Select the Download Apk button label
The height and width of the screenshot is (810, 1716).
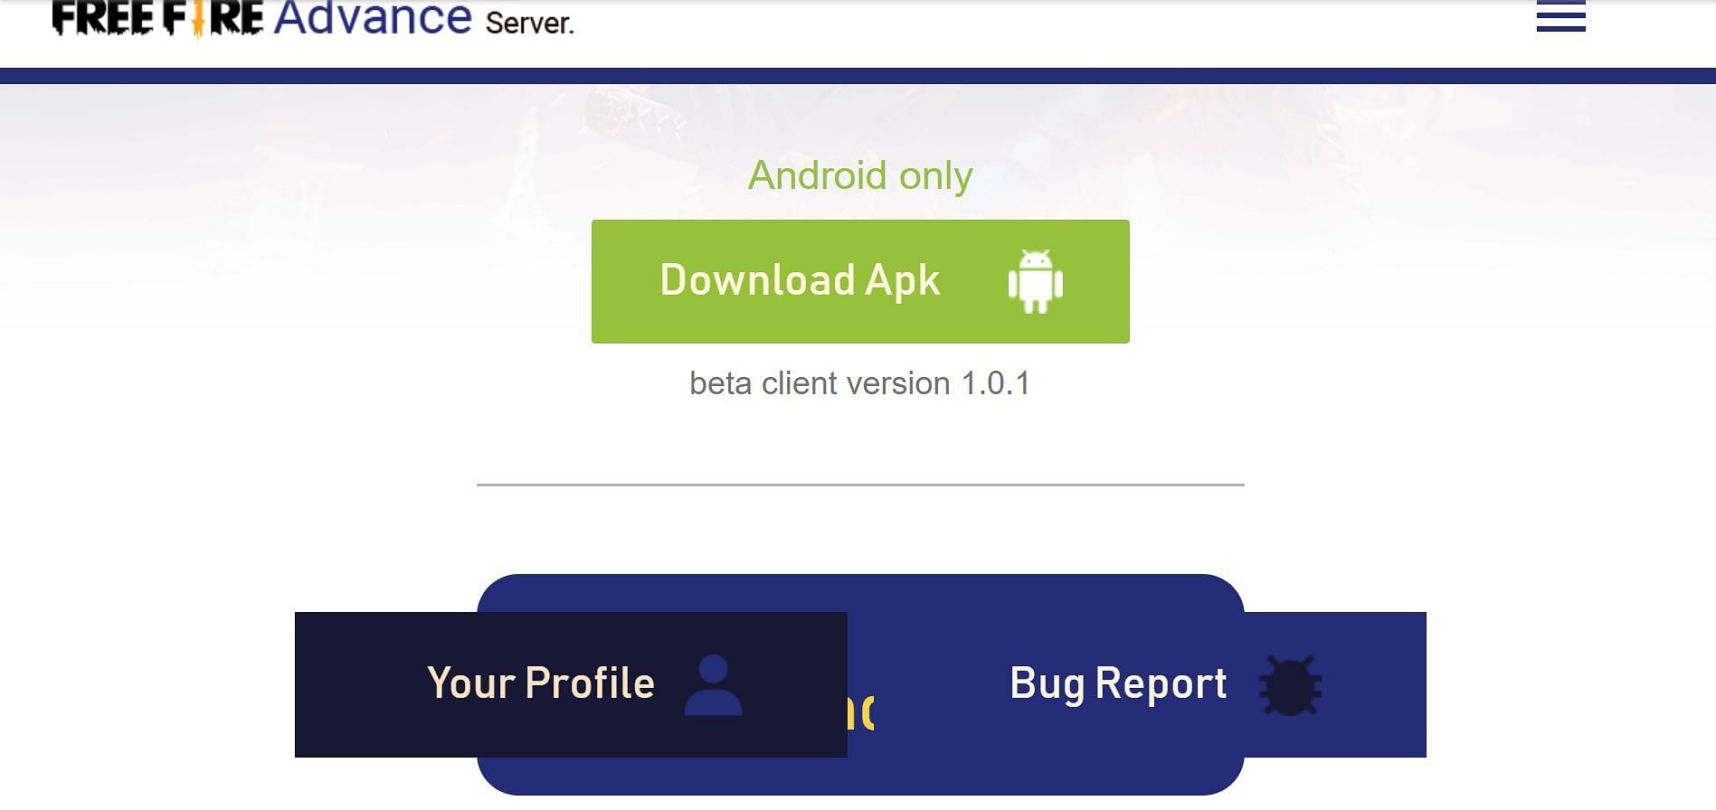[x=801, y=279]
